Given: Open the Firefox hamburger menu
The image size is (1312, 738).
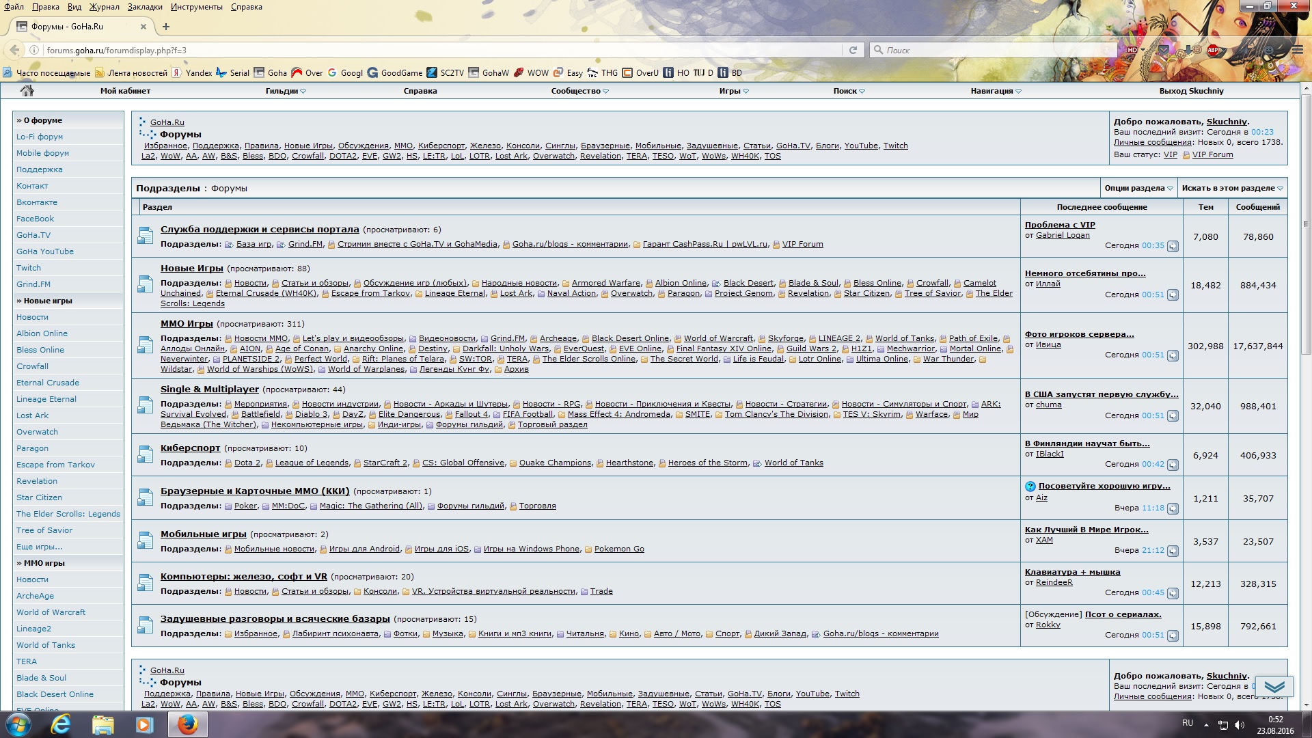Looking at the screenshot, I should (x=1297, y=50).
